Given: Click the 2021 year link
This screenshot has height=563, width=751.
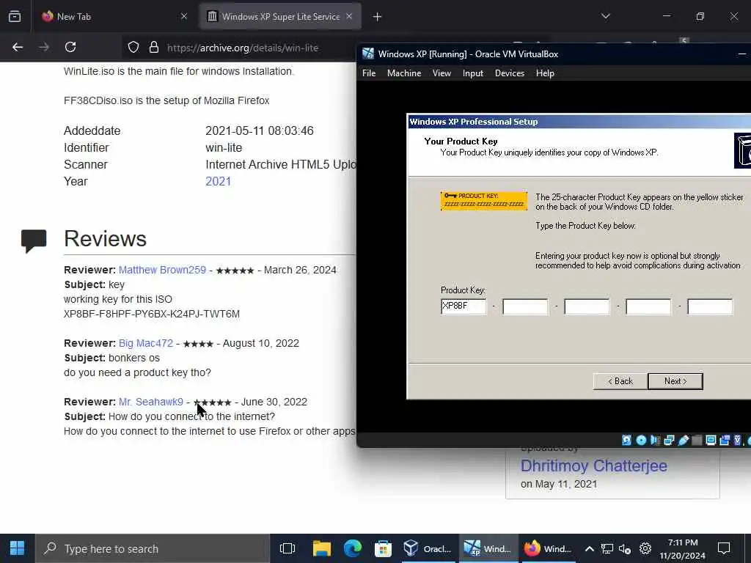Looking at the screenshot, I should 218,182.
